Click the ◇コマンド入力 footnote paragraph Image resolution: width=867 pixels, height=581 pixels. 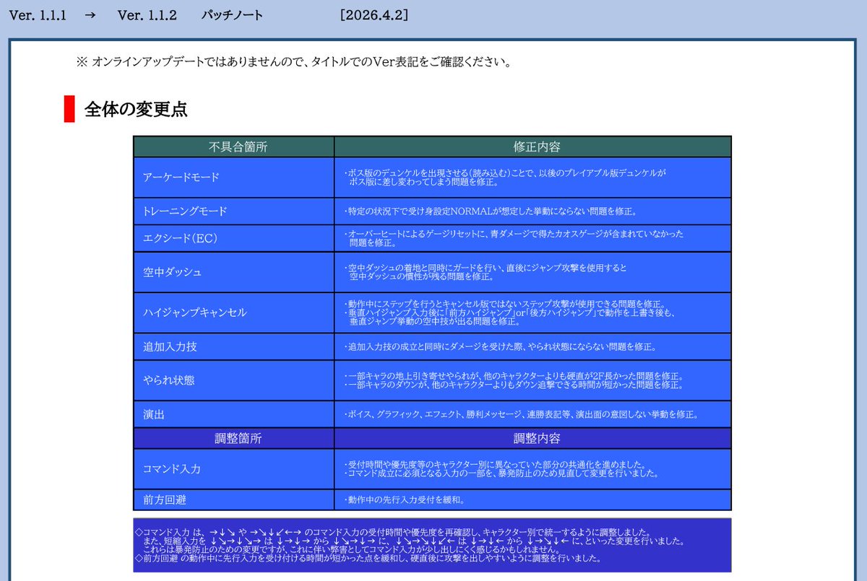410,541
